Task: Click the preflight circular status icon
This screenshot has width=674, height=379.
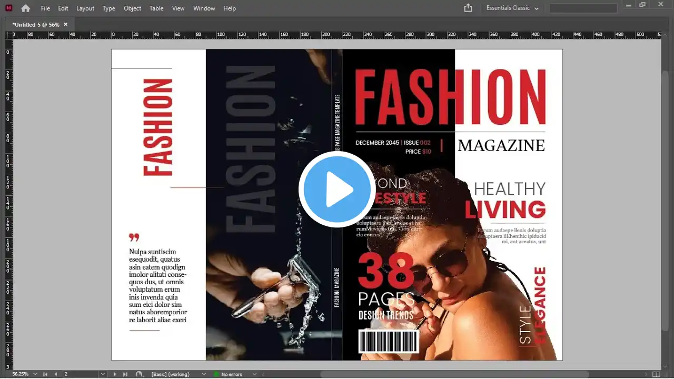Action: [139, 374]
